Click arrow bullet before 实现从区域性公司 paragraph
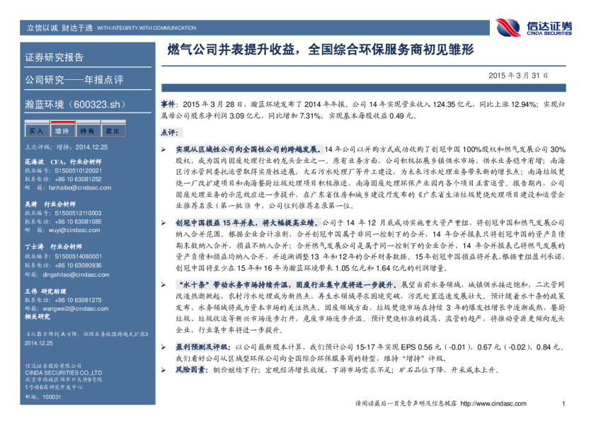 click(x=164, y=150)
